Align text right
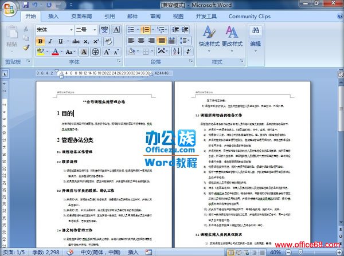The image size is (344, 256). (151, 41)
